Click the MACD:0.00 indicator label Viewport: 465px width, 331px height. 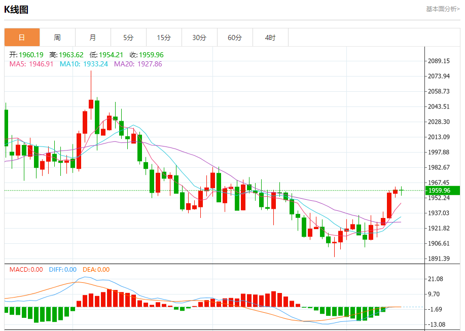26,270
